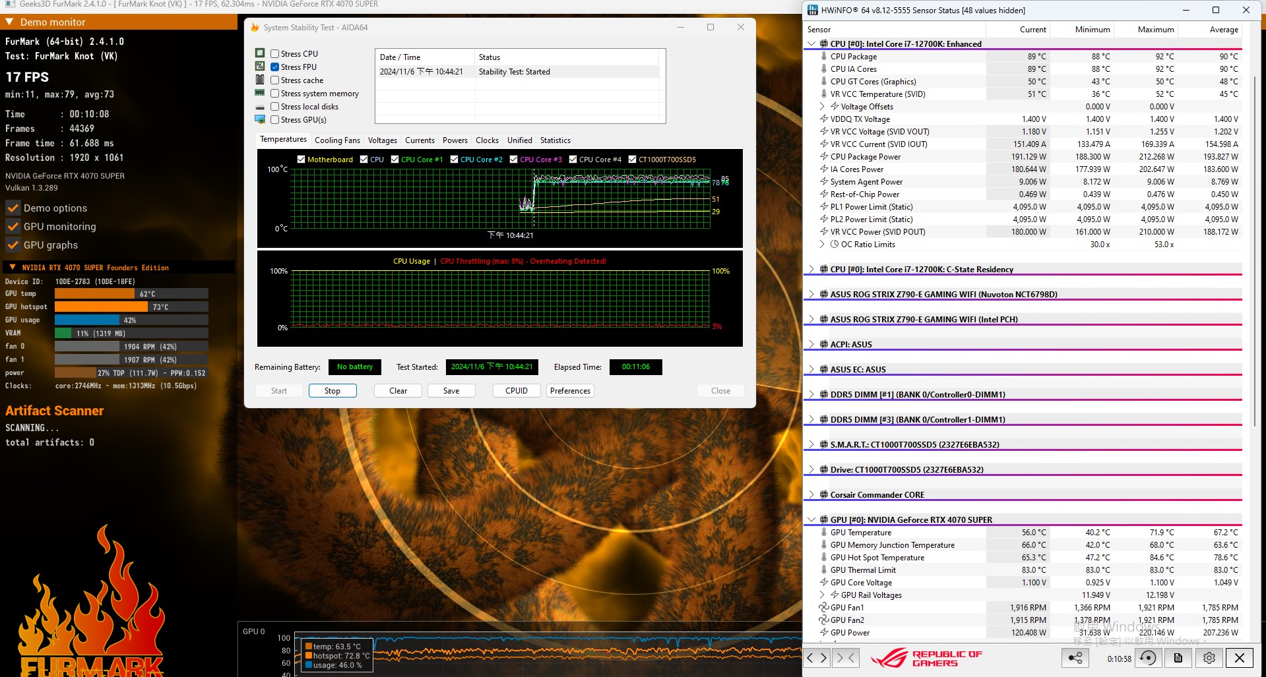Open AIDA64 Preferences

click(x=570, y=390)
